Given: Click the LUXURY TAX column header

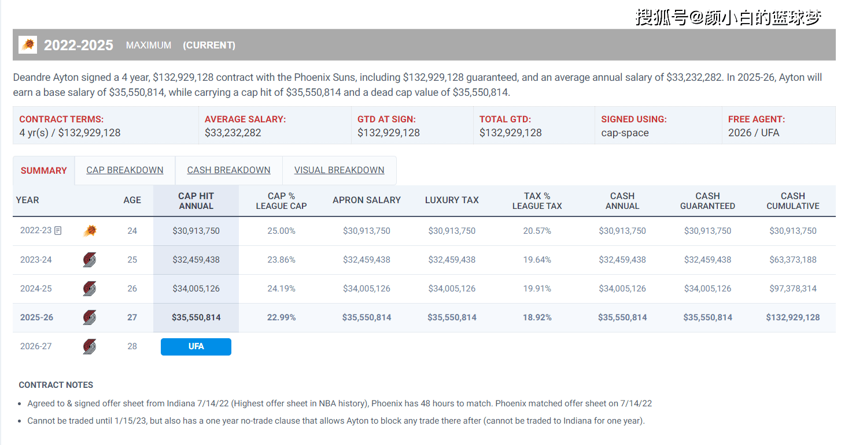Looking at the screenshot, I should 452,200.
